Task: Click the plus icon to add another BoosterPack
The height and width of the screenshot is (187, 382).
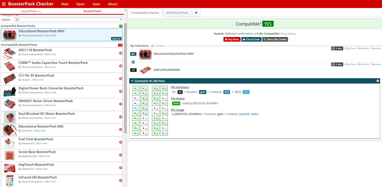Action: [x=134, y=62]
